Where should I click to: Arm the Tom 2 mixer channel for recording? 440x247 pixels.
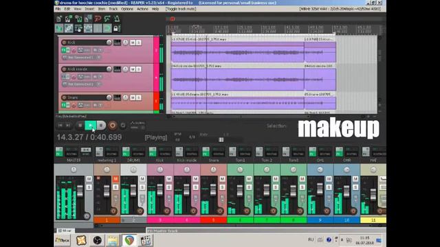[274, 211]
